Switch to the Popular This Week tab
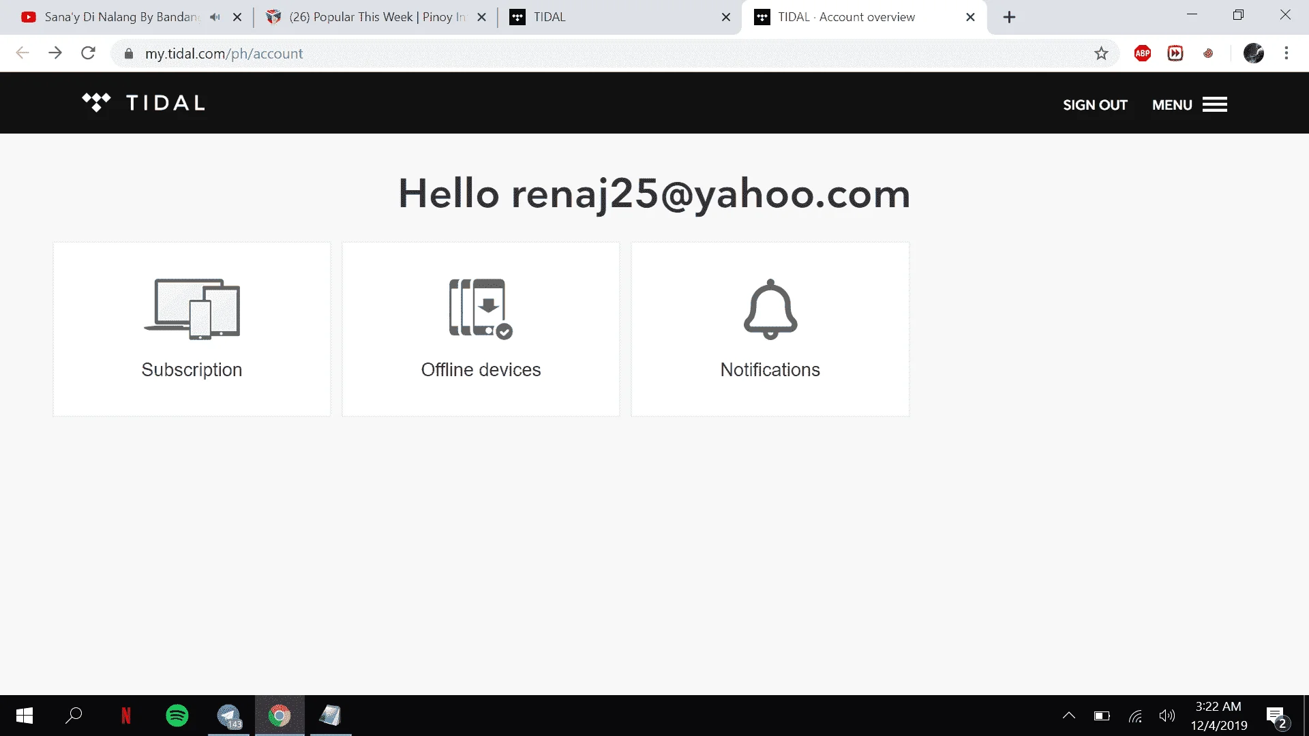This screenshot has width=1309, height=736. click(375, 17)
